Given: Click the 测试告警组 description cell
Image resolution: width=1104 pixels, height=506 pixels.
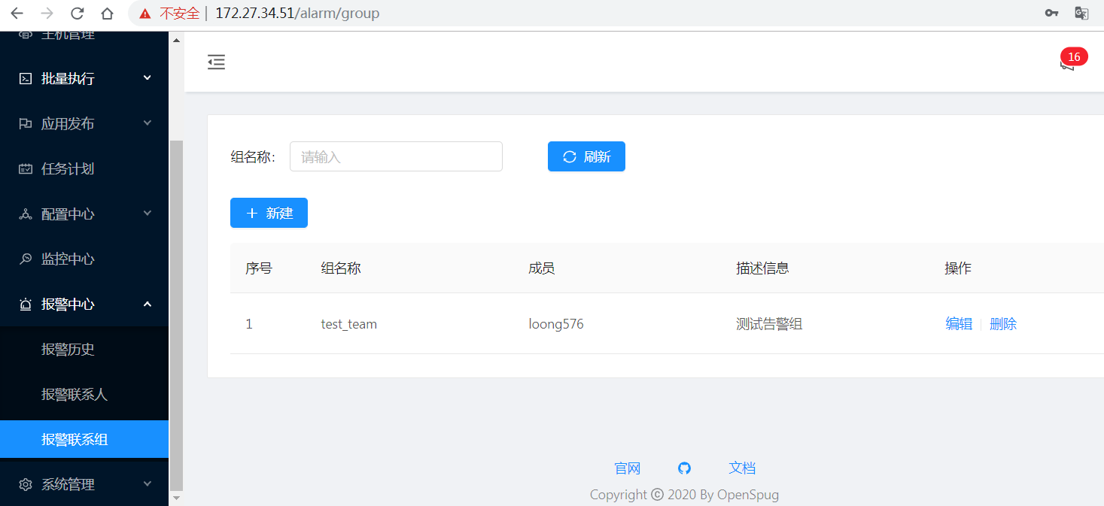Looking at the screenshot, I should [x=769, y=324].
